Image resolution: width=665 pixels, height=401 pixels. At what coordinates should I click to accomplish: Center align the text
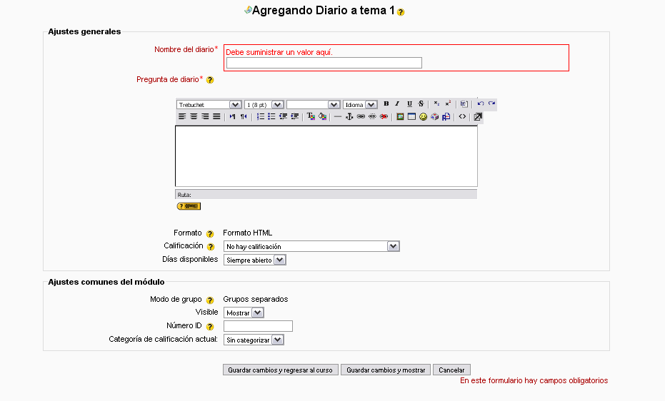[194, 116]
